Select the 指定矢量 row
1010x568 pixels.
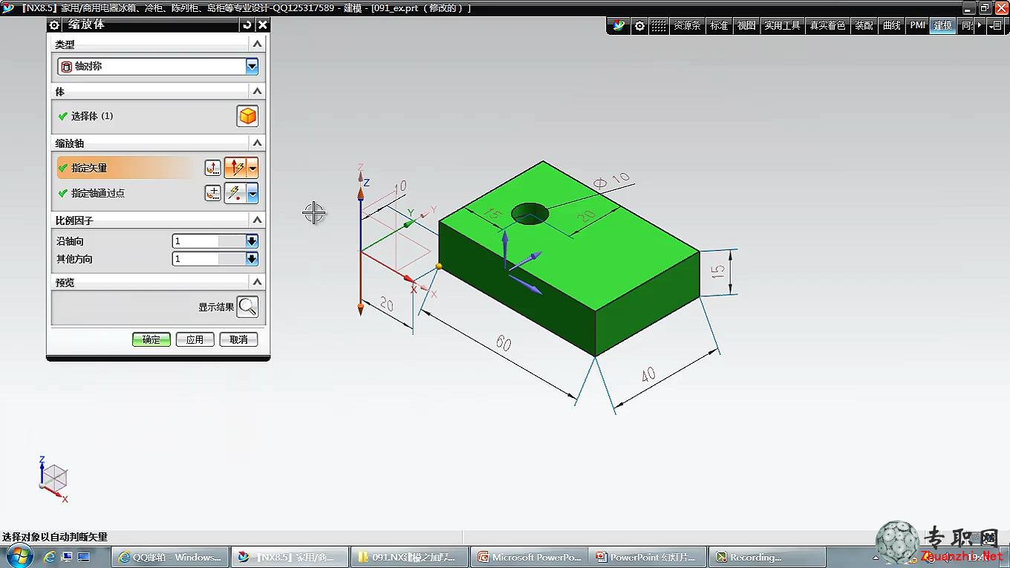click(x=126, y=168)
